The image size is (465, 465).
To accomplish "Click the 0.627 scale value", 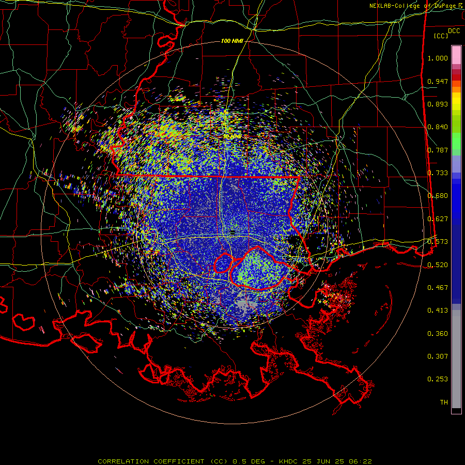I will pyautogui.click(x=438, y=219).
